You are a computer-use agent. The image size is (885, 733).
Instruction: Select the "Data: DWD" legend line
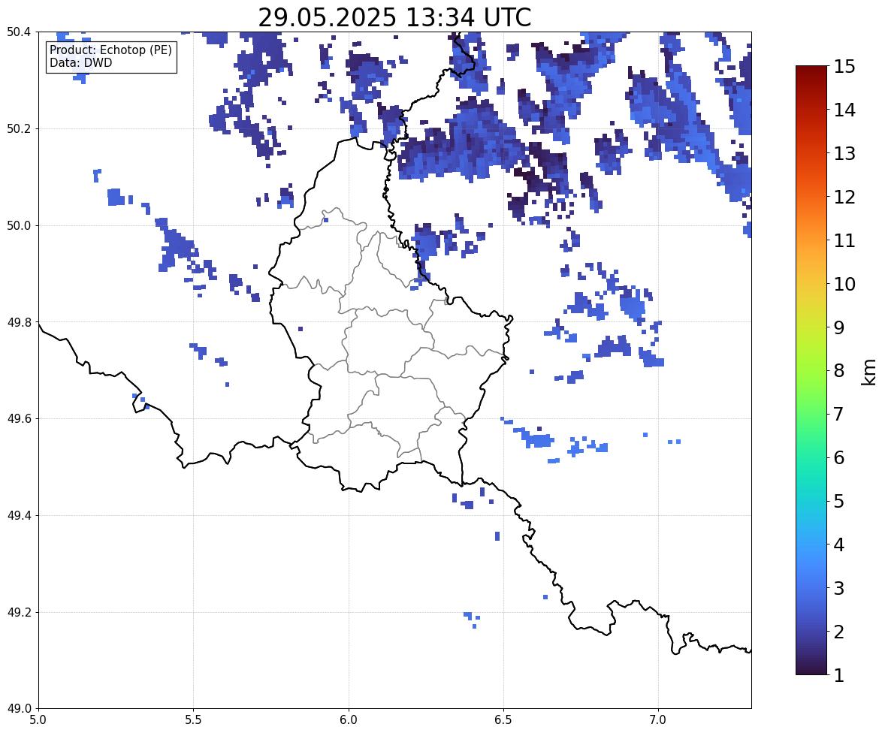(x=80, y=62)
